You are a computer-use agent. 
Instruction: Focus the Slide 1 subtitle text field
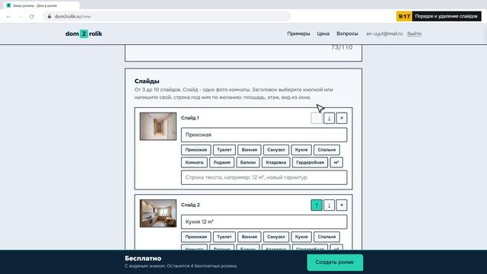(x=264, y=177)
